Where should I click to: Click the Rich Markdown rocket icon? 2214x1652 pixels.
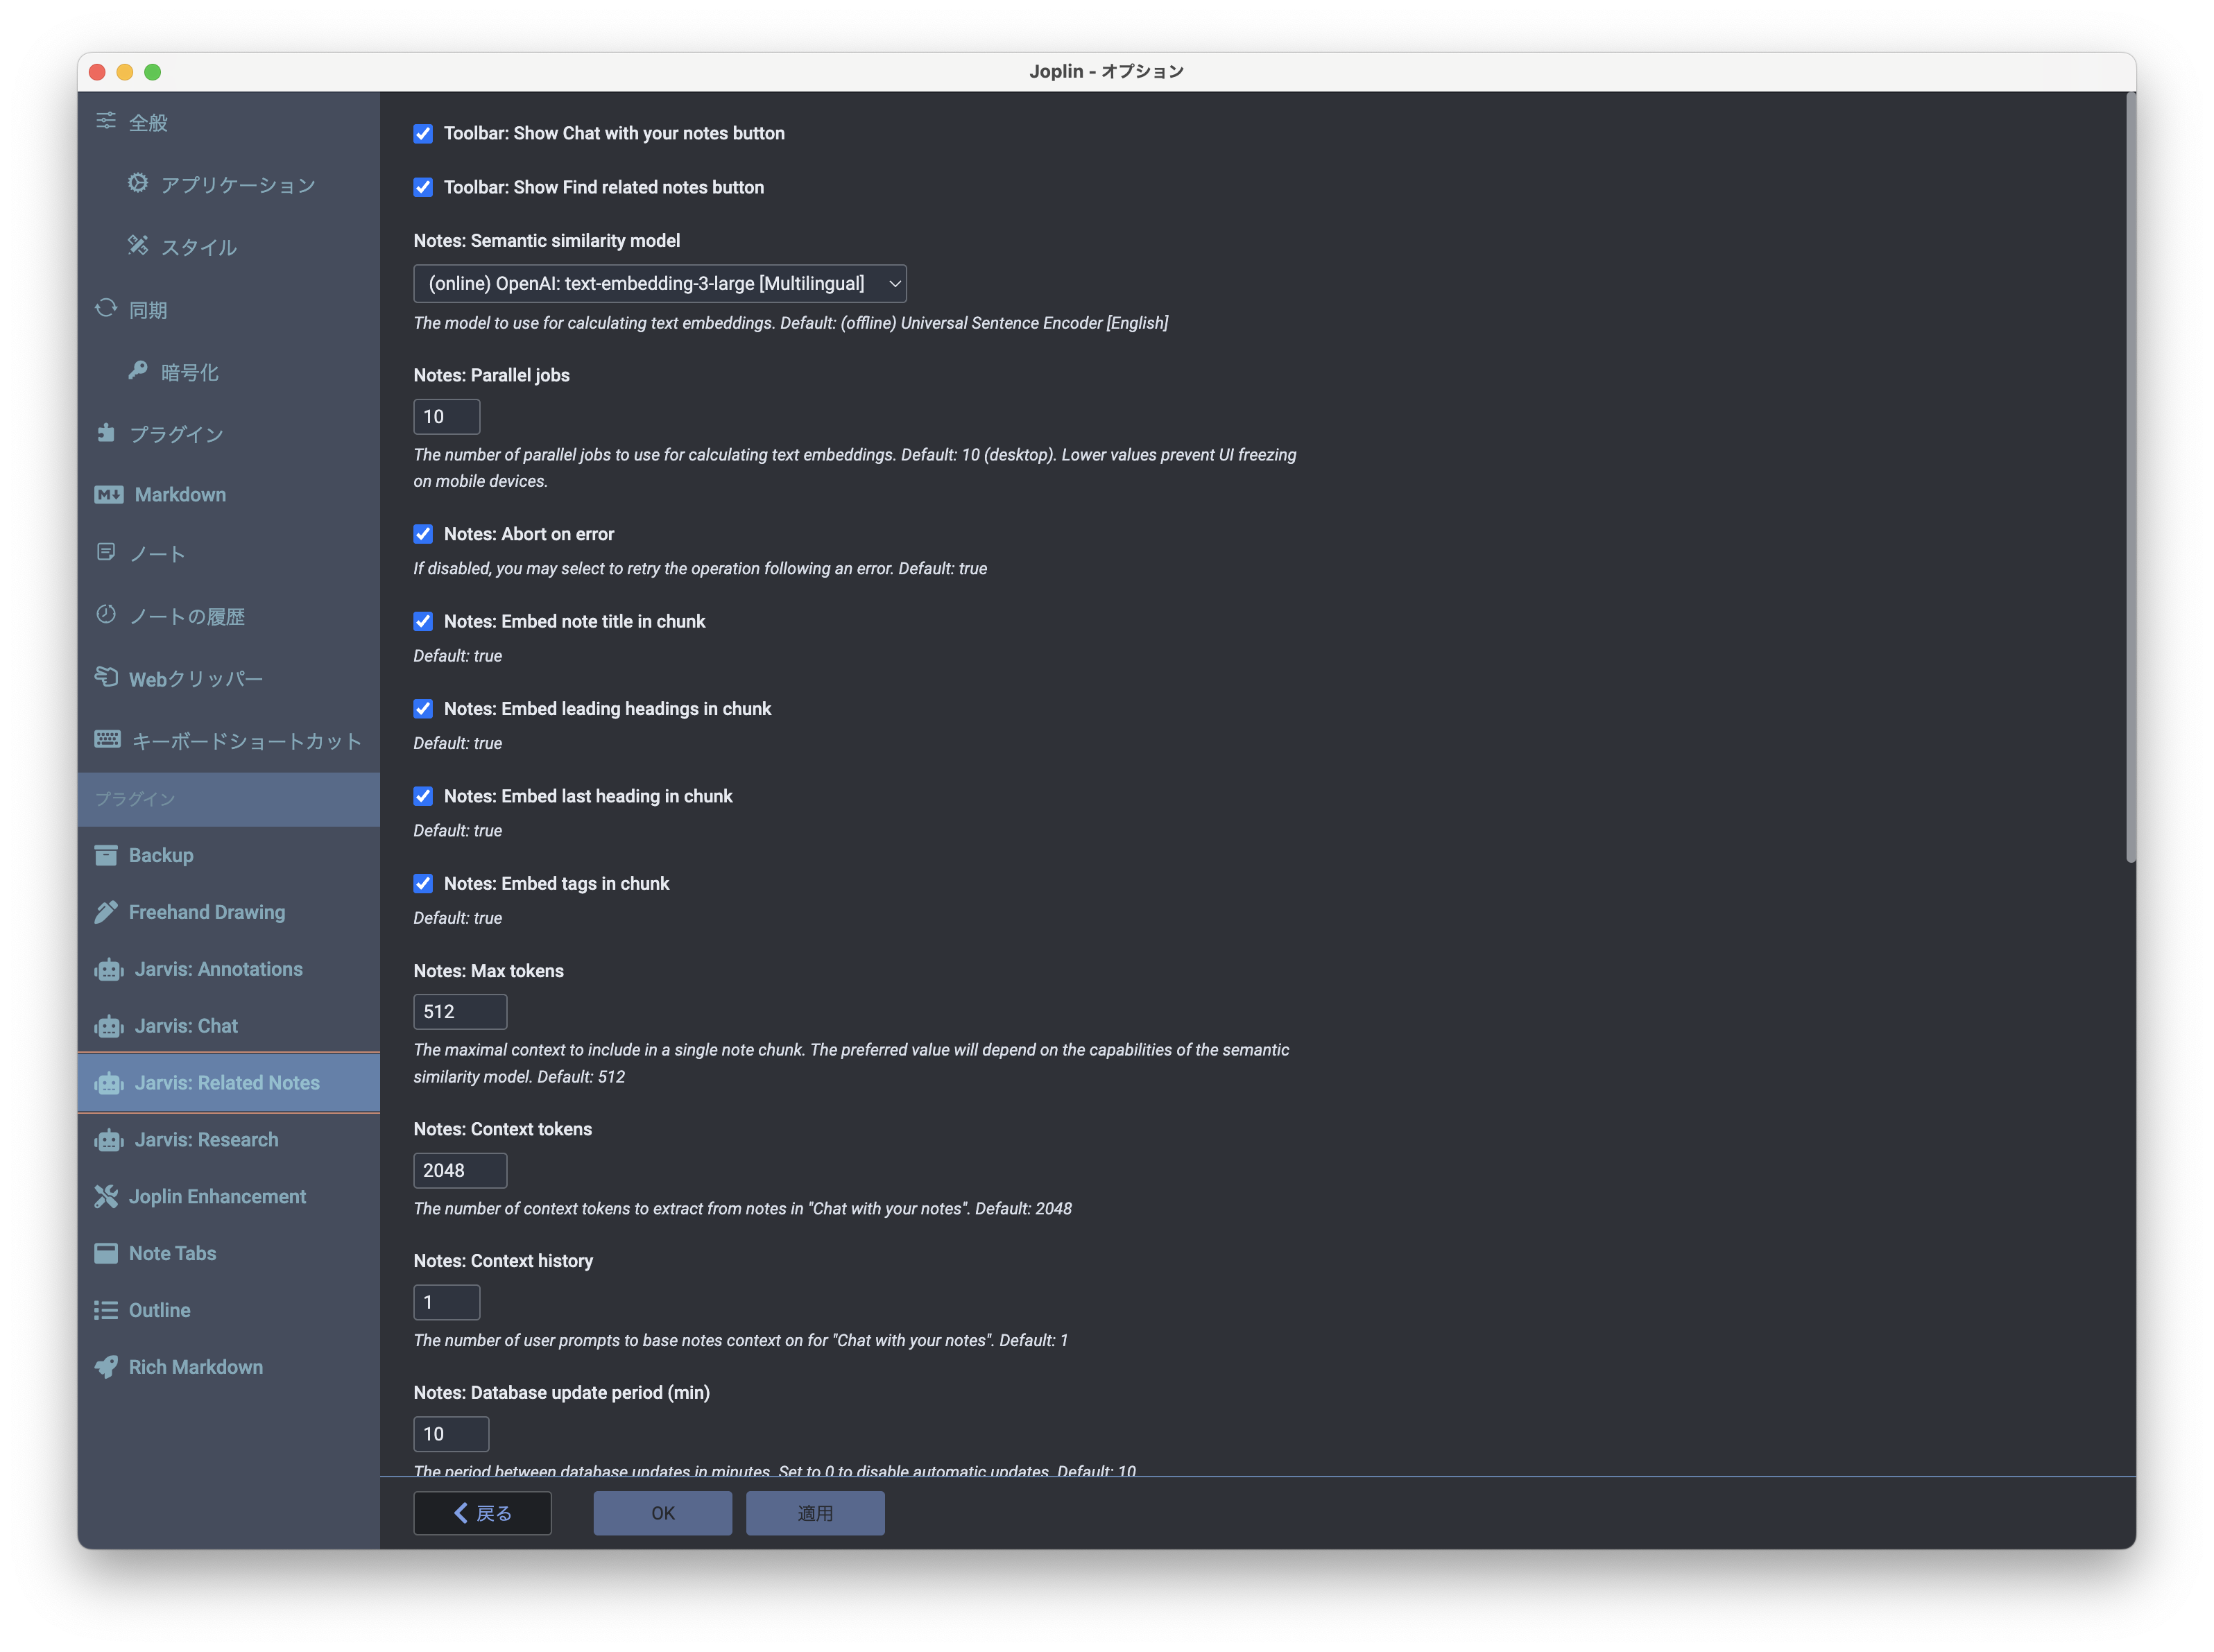(x=106, y=1367)
